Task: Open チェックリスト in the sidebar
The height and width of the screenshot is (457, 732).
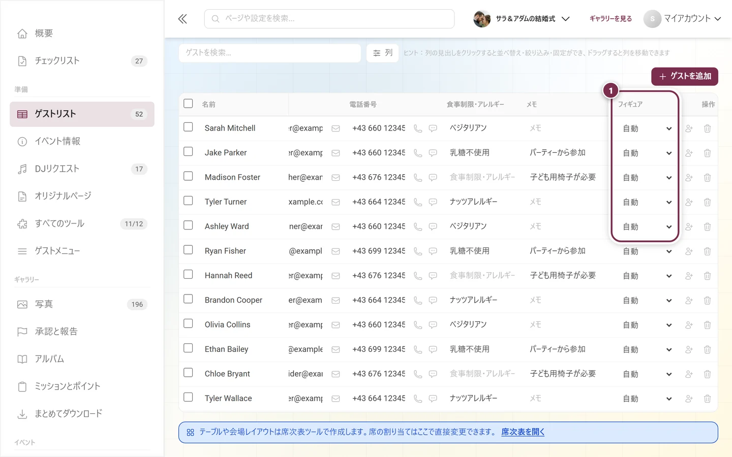Action: [82, 61]
